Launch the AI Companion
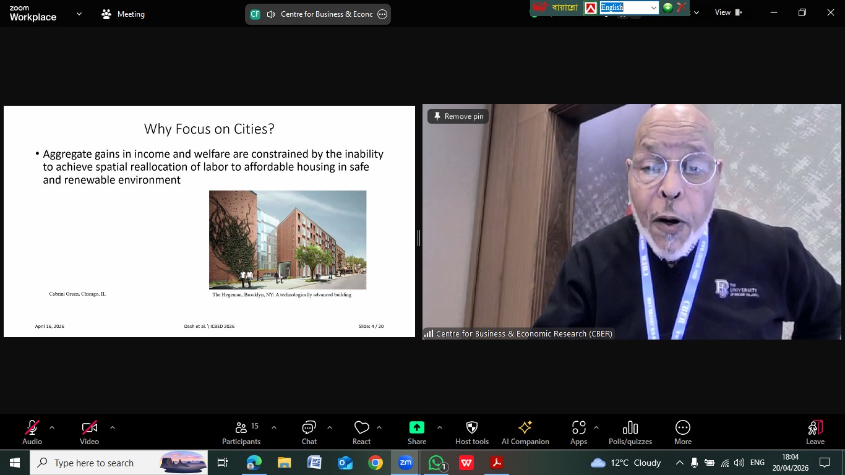The height and width of the screenshot is (475, 845). 525,432
